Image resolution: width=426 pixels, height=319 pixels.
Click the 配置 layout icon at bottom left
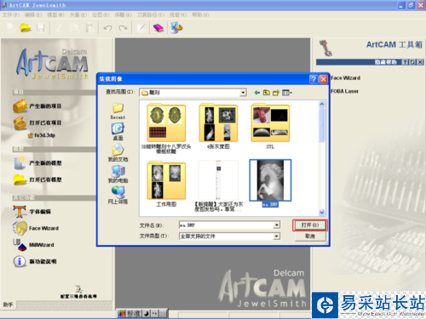click(x=78, y=289)
